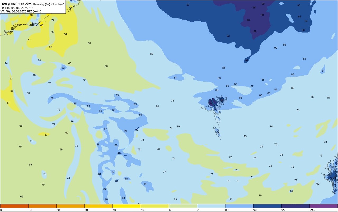The height and width of the screenshot is (212, 338).
Task: Click the '90' humidity value on the map
Action: pyautogui.click(x=276, y=48)
